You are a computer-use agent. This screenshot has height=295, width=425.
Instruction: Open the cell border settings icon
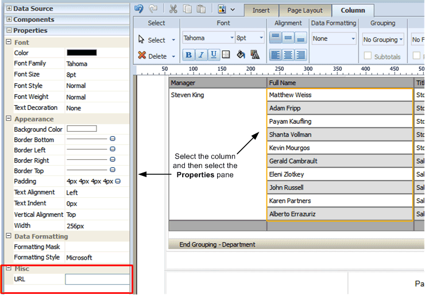pyautogui.click(x=226, y=55)
